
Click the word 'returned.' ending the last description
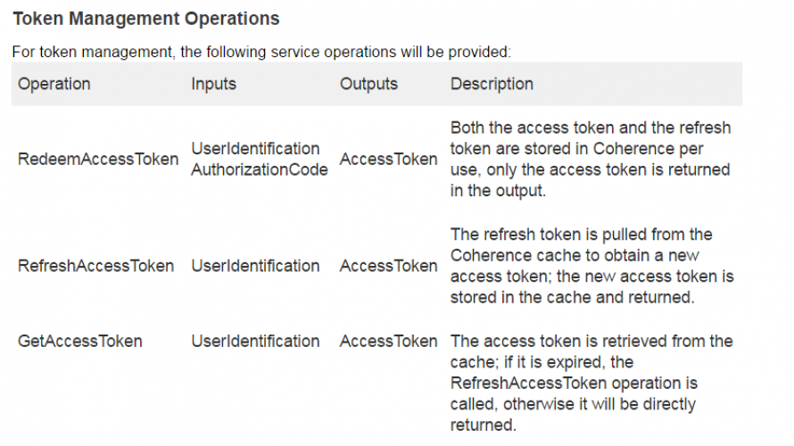tap(483, 425)
